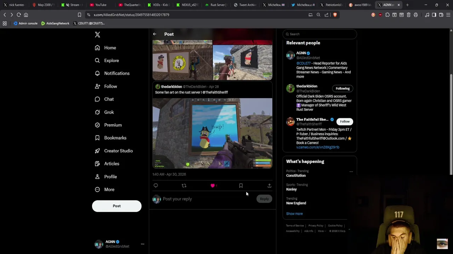Click the reply icon under the post
The width and height of the screenshot is (453, 254).
click(156, 186)
